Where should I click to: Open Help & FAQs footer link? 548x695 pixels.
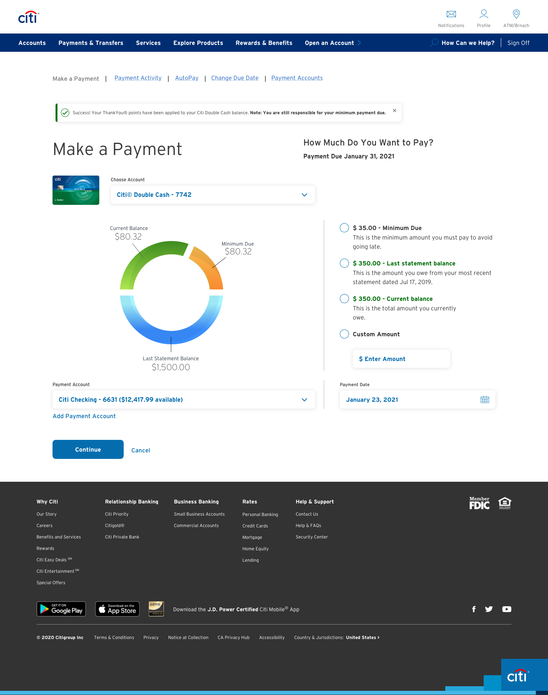pos(309,526)
